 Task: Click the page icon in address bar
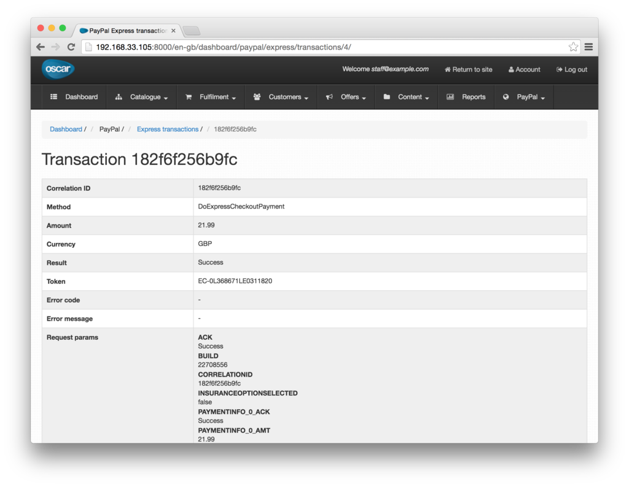pyautogui.click(x=88, y=47)
